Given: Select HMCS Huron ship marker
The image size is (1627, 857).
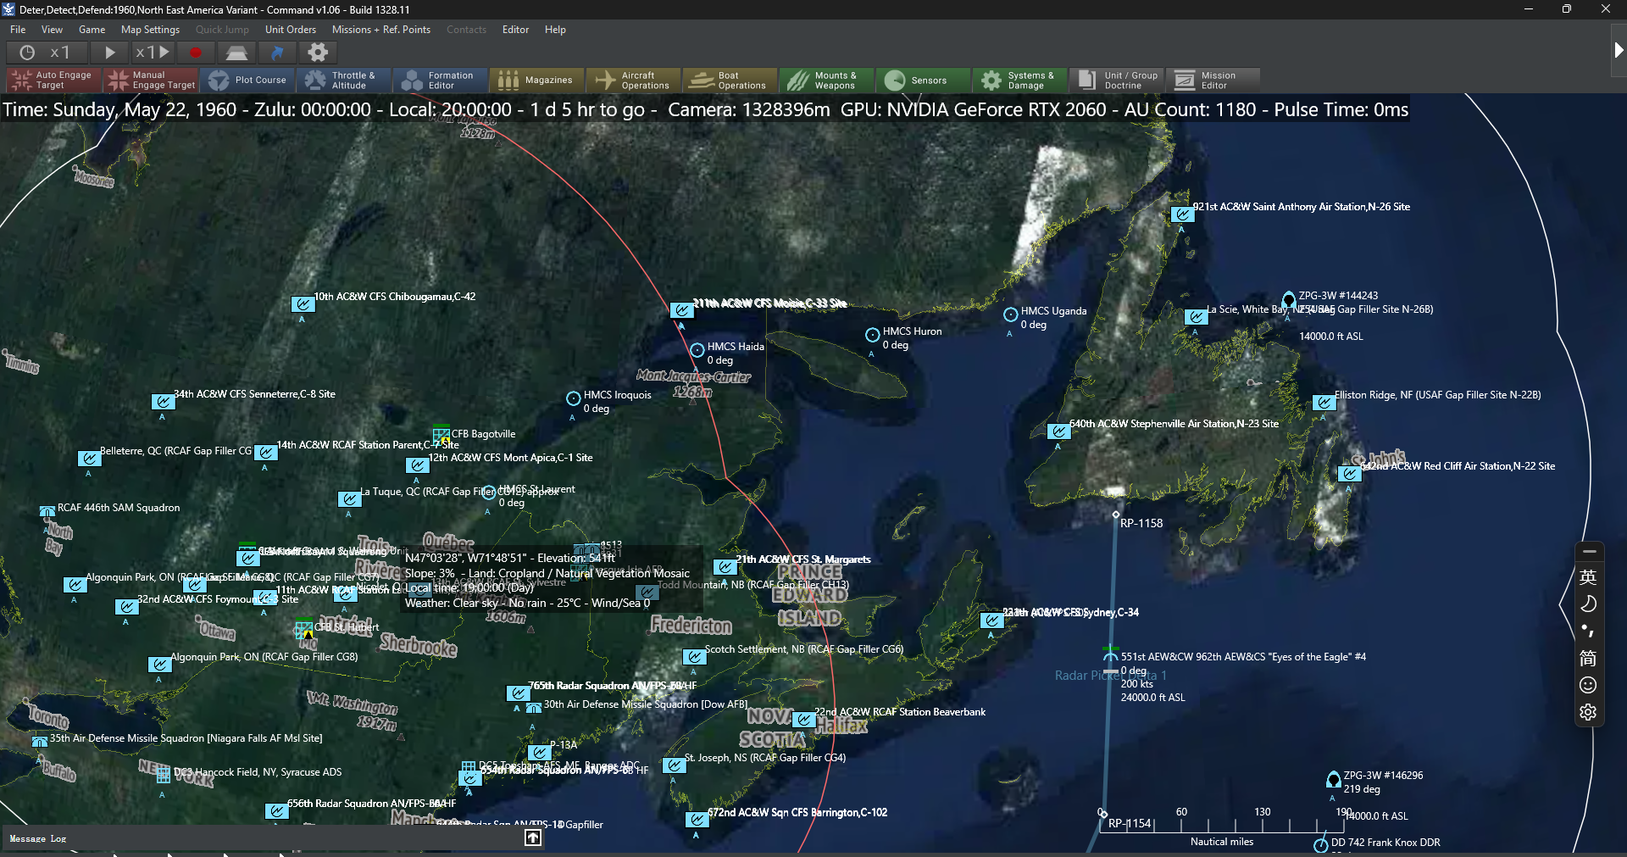Looking at the screenshot, I should pyautogui.click(x=872, y=335).
